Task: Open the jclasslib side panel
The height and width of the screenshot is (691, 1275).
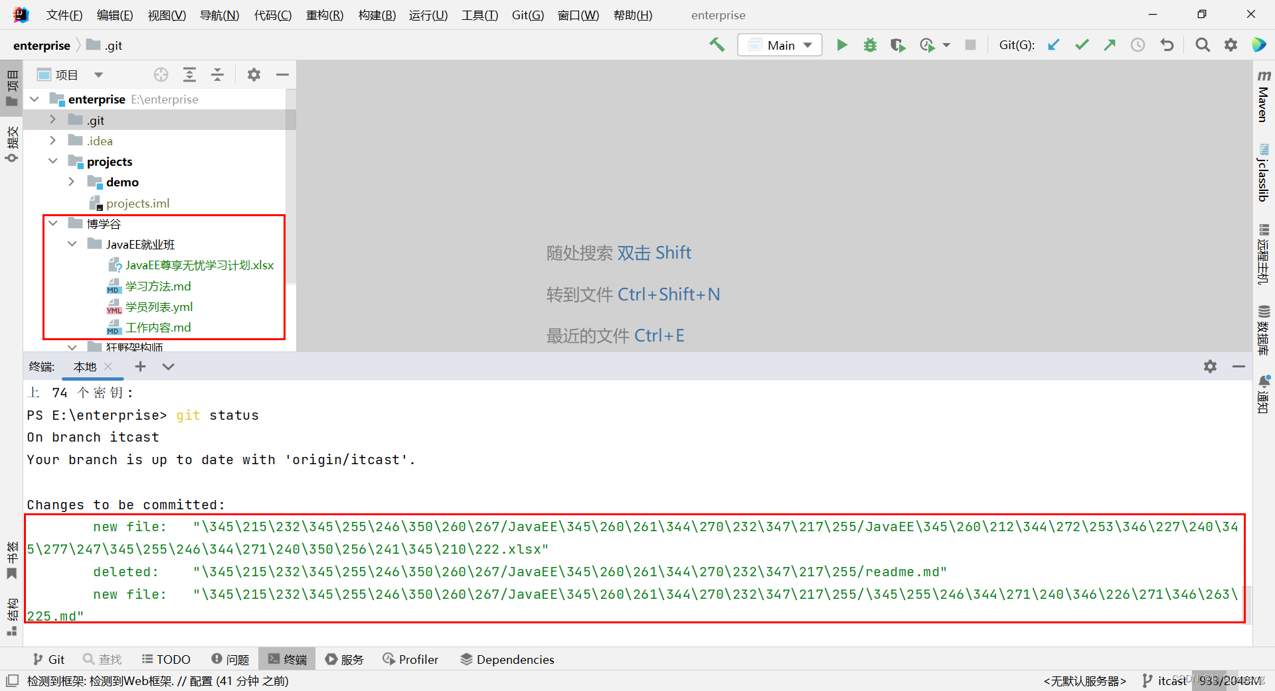Action: click(x=1263, y=173)
